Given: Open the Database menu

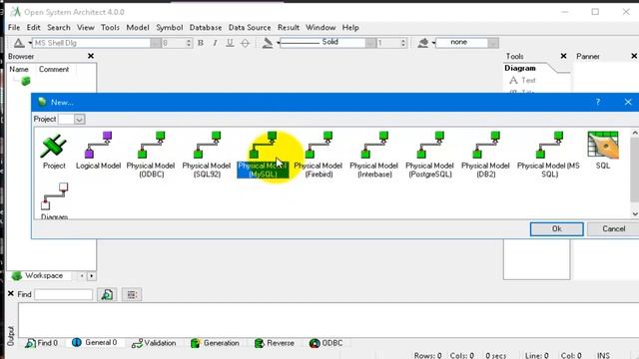Looking at the screenshot, I should point(206,28).
